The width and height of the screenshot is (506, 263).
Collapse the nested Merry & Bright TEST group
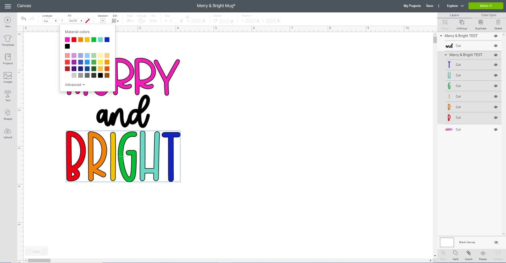coord(446,55)
